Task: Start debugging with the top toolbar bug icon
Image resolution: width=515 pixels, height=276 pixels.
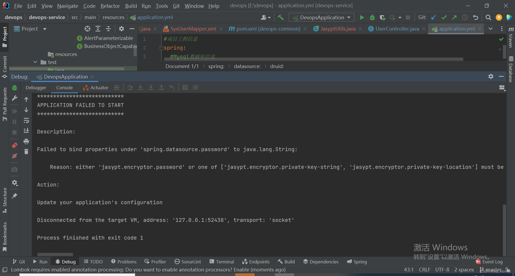Action: pos(372,17)
